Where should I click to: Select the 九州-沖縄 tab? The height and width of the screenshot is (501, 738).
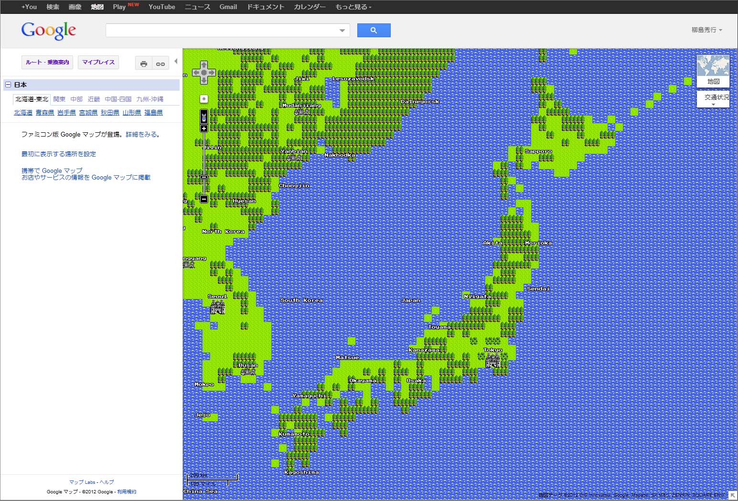click(150, 99)
